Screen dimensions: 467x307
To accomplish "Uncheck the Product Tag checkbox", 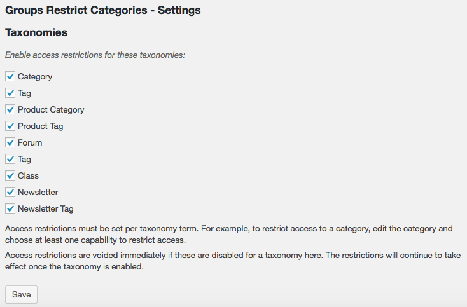I will [x=10, y=126].
